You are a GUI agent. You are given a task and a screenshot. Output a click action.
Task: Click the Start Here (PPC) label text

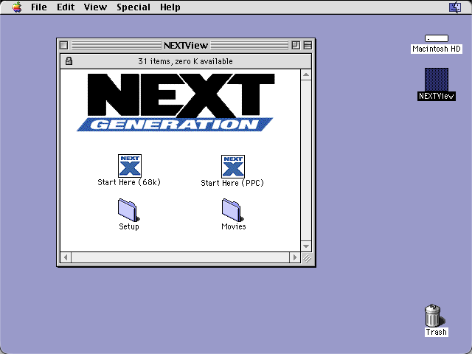pos(232,183)
